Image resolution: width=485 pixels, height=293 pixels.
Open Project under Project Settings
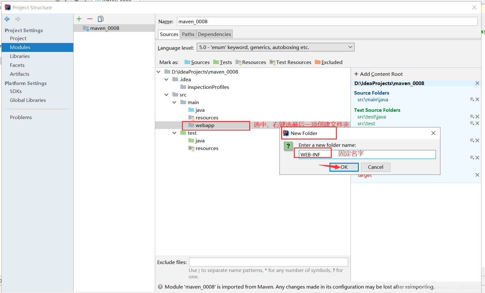coord(18,38)
